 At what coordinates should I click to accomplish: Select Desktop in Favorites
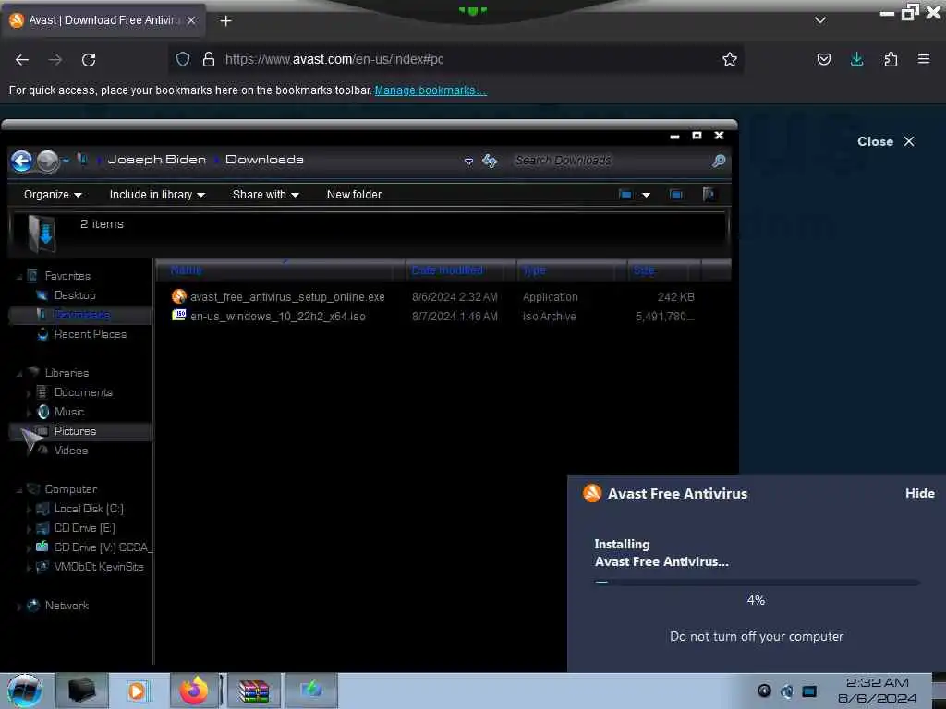[75, 295]
